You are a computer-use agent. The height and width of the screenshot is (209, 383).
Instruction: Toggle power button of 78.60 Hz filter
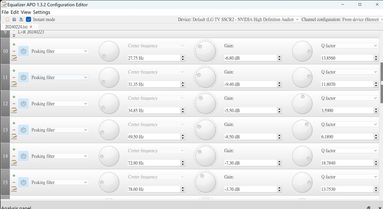(24, 182)
